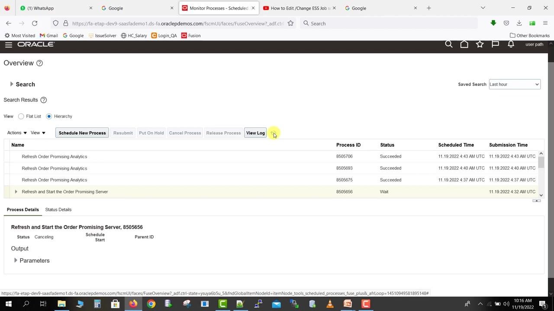Expand Refresh and Start the Order Promising Server row

16,192
